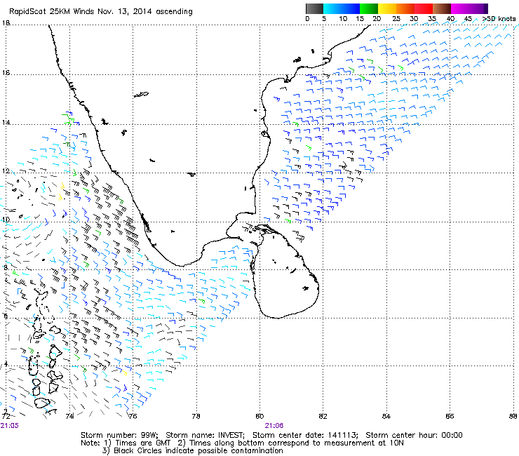Click the latitude label '14'
The width and height of the screenshot is (519, 456).
coord(6,123)
